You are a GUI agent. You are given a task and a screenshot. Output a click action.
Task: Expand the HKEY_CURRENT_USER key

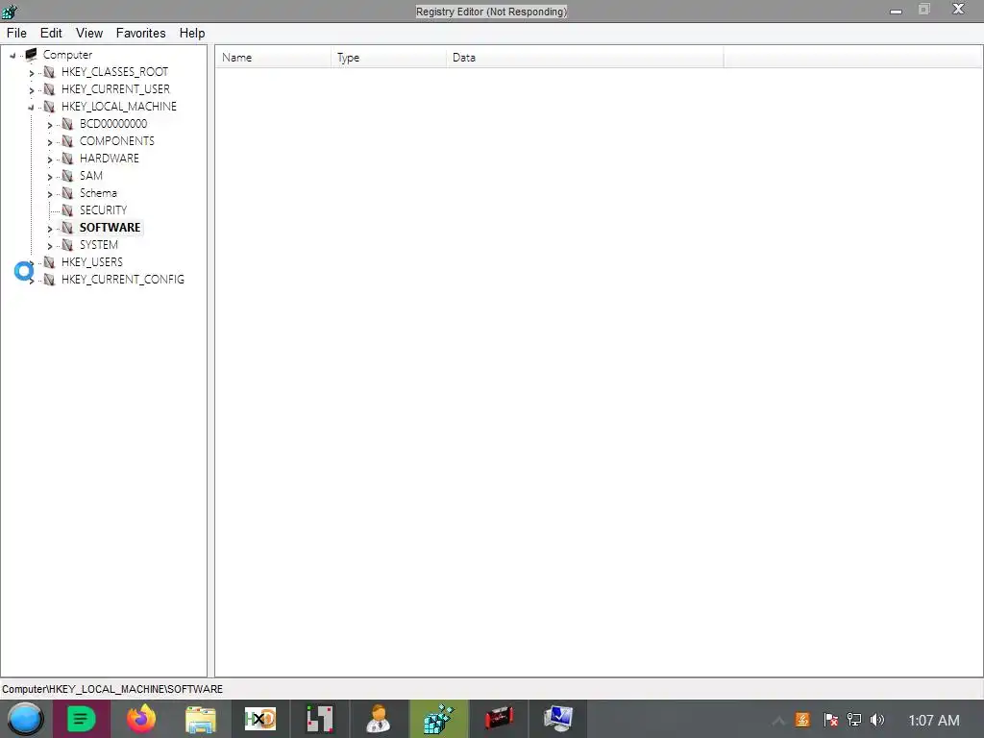(32, 89)
